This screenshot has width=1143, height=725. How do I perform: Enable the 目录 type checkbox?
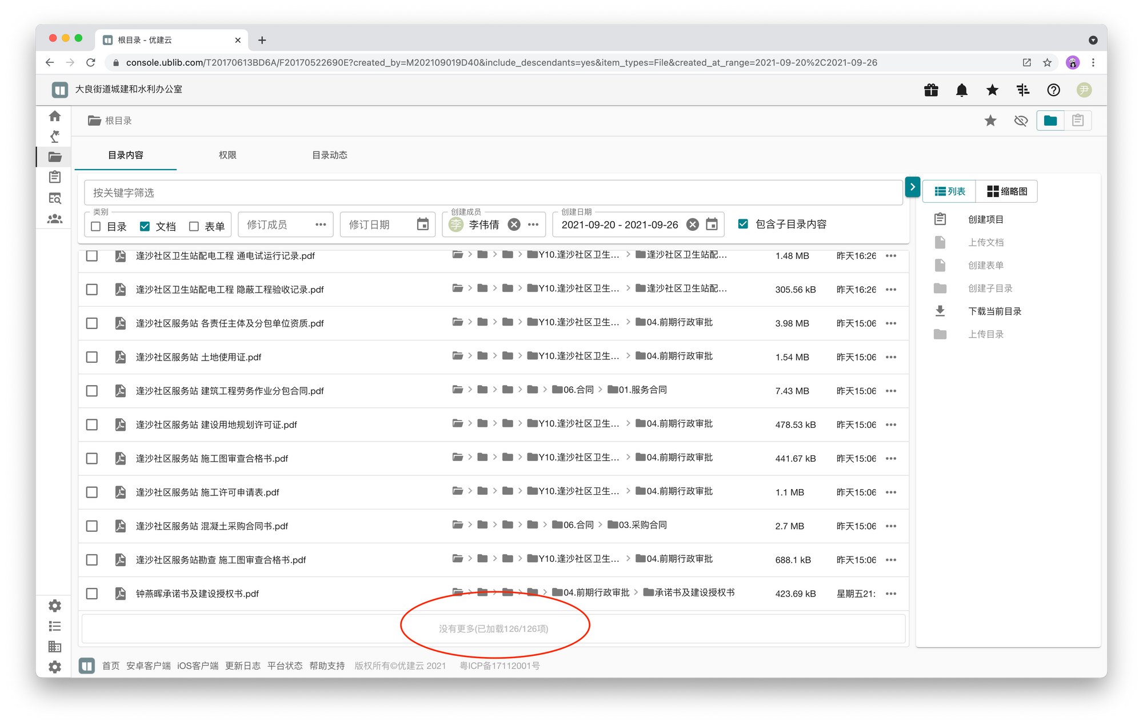point(96,226)
